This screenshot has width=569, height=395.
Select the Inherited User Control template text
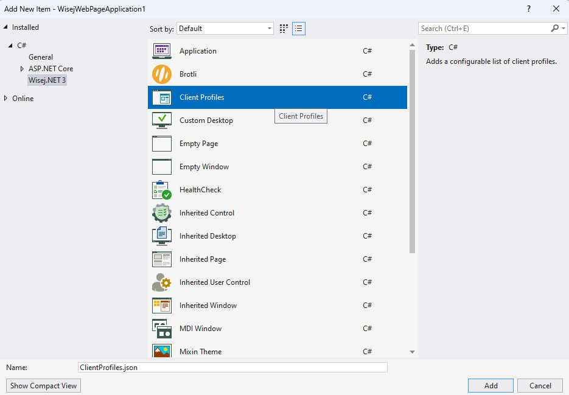pos(214,282)
